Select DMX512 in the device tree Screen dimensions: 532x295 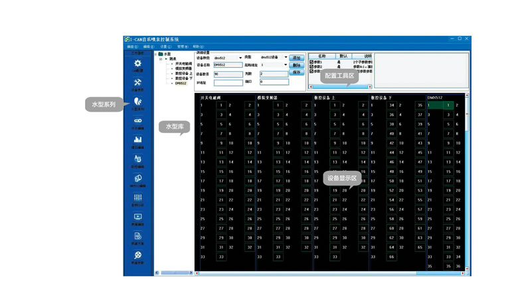click(x=181, y=83)
